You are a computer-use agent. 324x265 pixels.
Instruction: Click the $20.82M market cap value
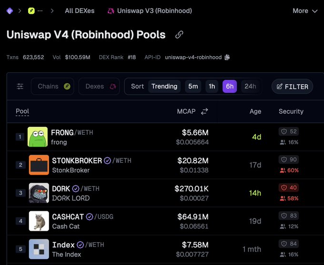[193, 160]
